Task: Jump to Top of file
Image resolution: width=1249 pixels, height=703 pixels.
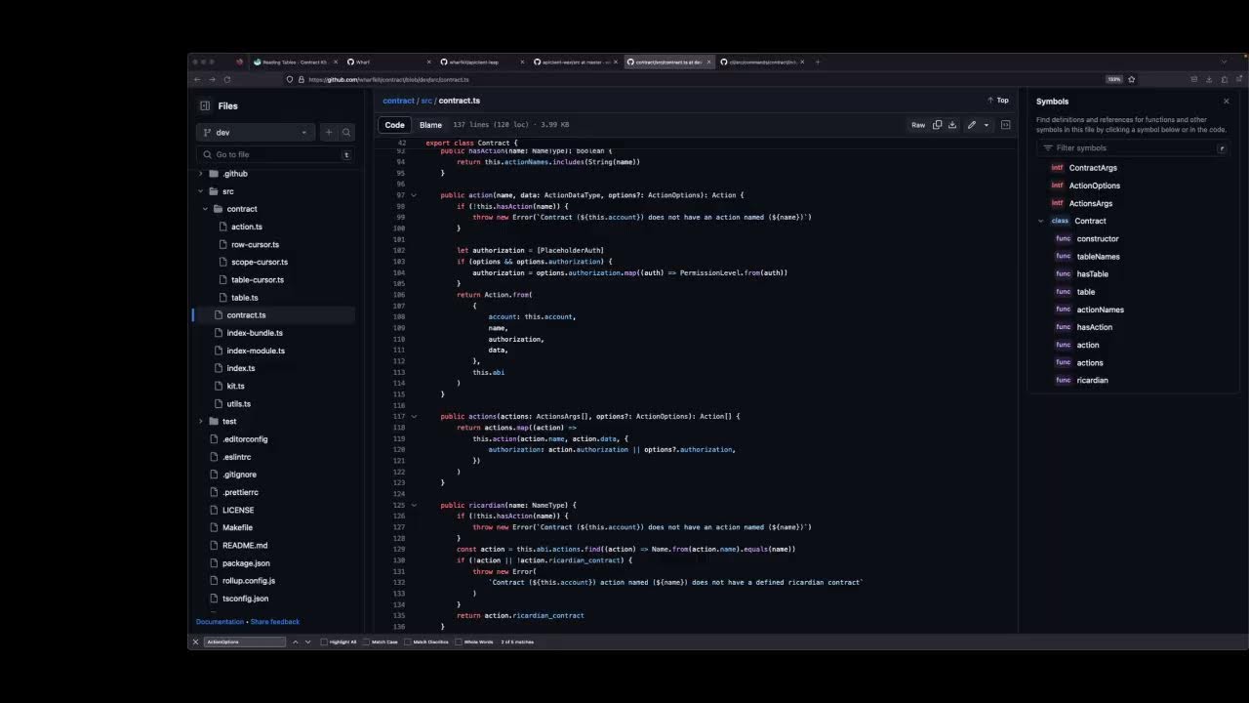Action: click(998, 101)
